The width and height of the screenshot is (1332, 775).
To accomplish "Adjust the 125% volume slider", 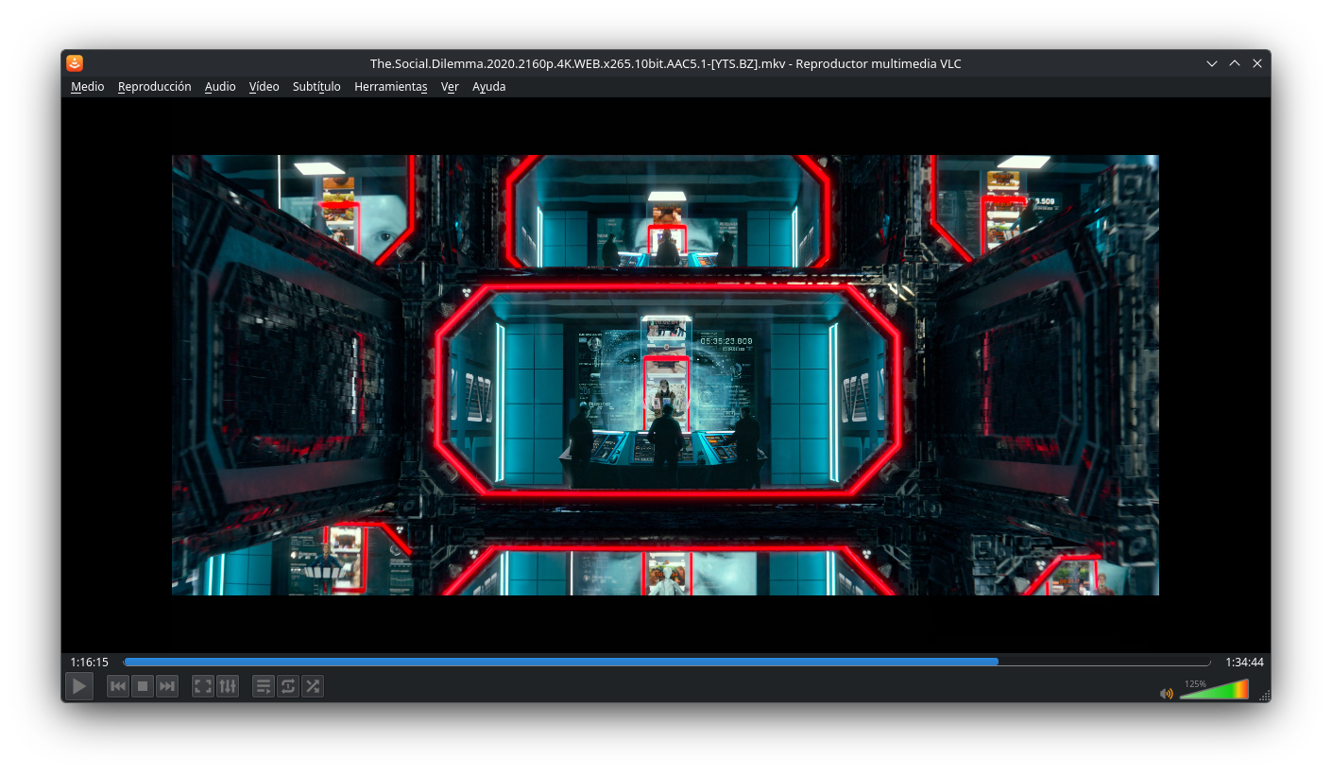I will 1214,689.
